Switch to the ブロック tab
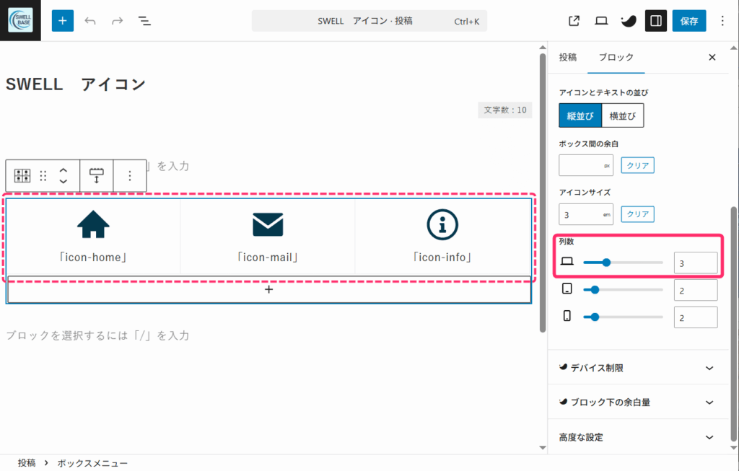Image resolution: width=739 pixels, height=471 pixels. 616,58
